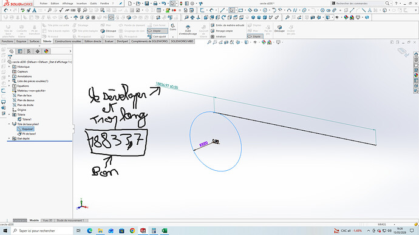Screen dimensions: 419x235
Task: Create new document via blank page icon
Action: 130,4
